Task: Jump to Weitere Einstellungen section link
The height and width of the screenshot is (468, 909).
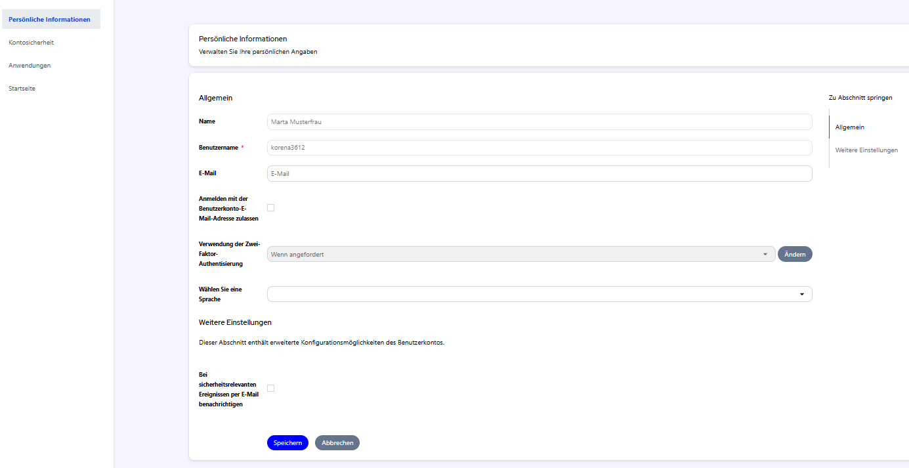Action: [x=866, y=150]
